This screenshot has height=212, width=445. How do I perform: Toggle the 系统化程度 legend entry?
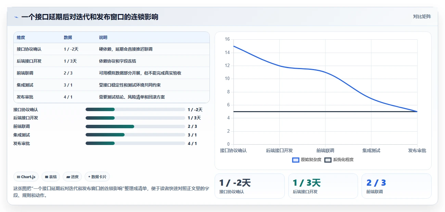tap(339, 160)
